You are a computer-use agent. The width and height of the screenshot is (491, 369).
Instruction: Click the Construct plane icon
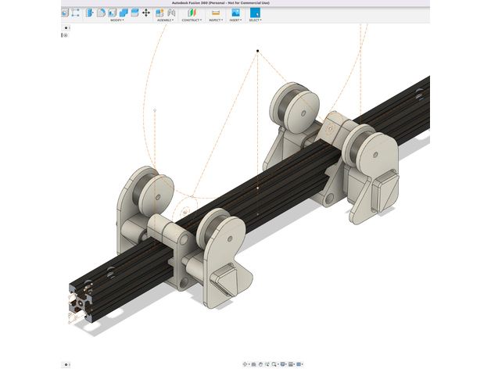192,13
